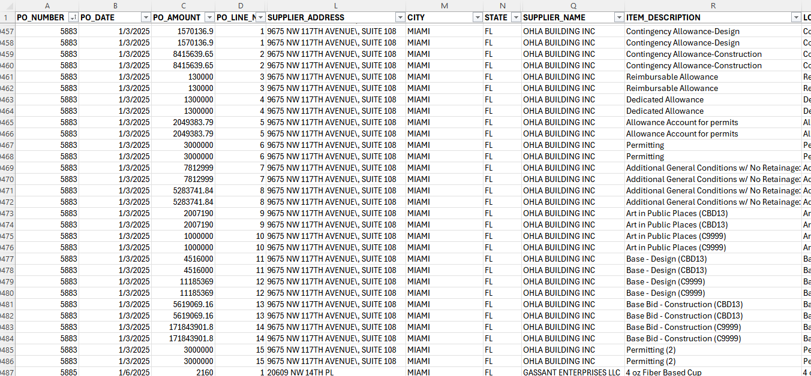Select column A header
811x376 pixels.
[47, 5]
